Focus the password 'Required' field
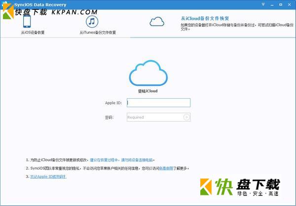296x206 pixels. pos(158,117)
